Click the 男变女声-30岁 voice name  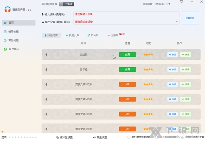[84, 114]
